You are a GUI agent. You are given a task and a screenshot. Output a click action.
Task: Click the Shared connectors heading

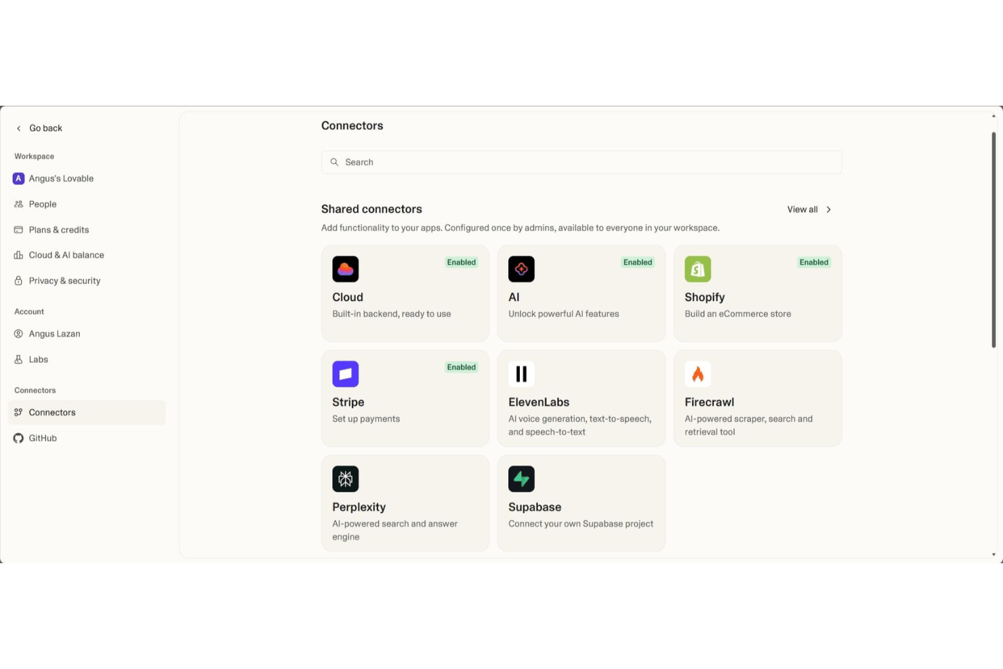pyautogui.click(x=371, y=209)
